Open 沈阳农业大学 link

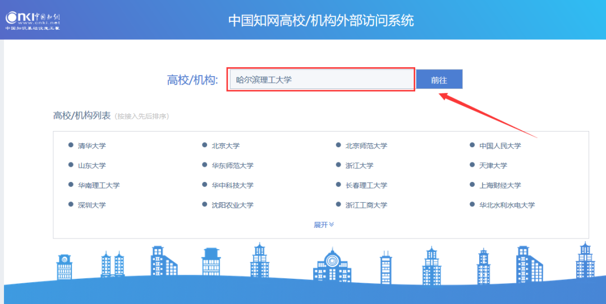click(x=232, y=205)
